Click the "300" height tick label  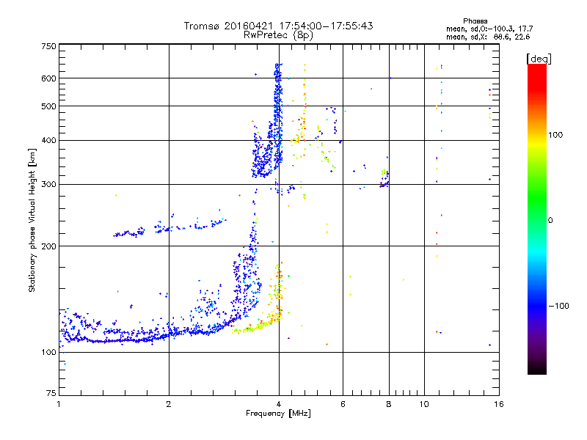coord(48,185)
